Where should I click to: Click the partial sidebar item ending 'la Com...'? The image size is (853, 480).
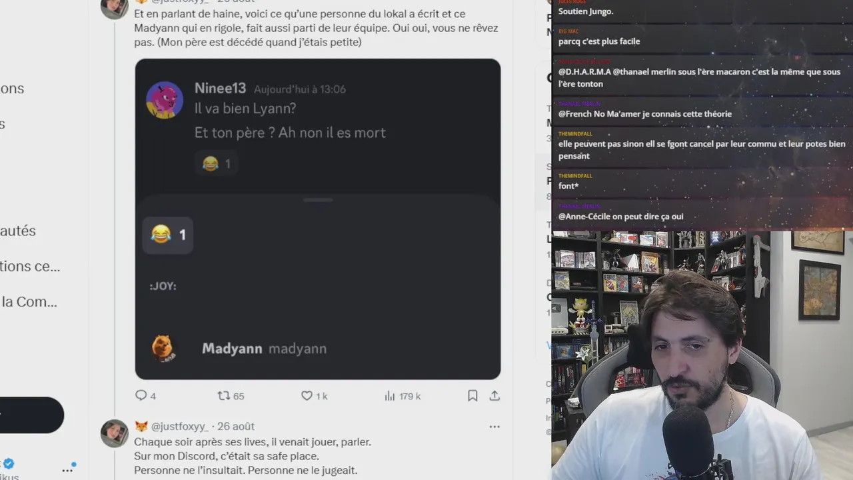pyautogui.click(x=29, y=302)
